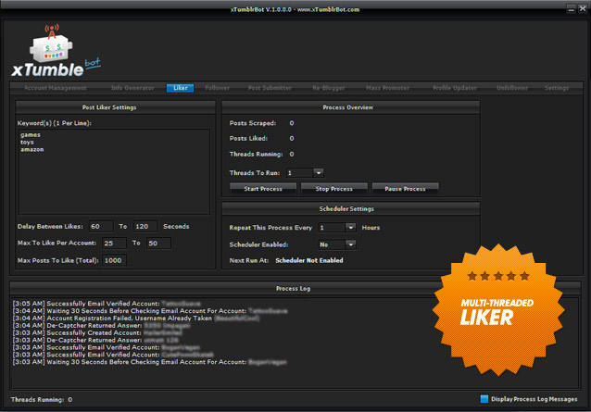Open the Account Management tab

[56, 88]
